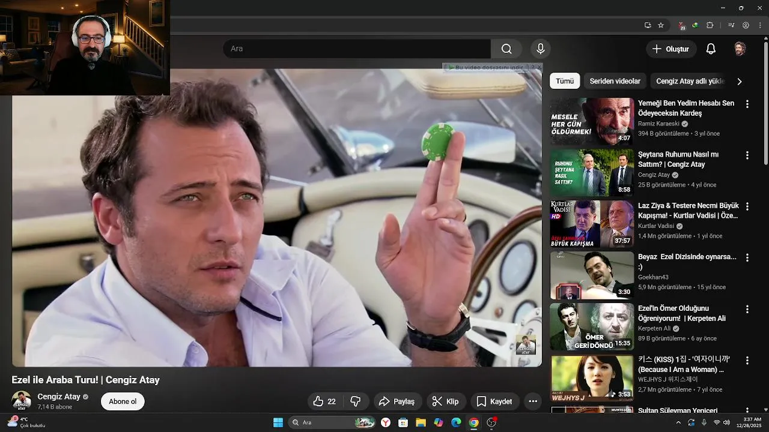This screenshot has width=769, height=432.
Task: Open the YouTube account avatar menu
Action: (x=740, y=49)
